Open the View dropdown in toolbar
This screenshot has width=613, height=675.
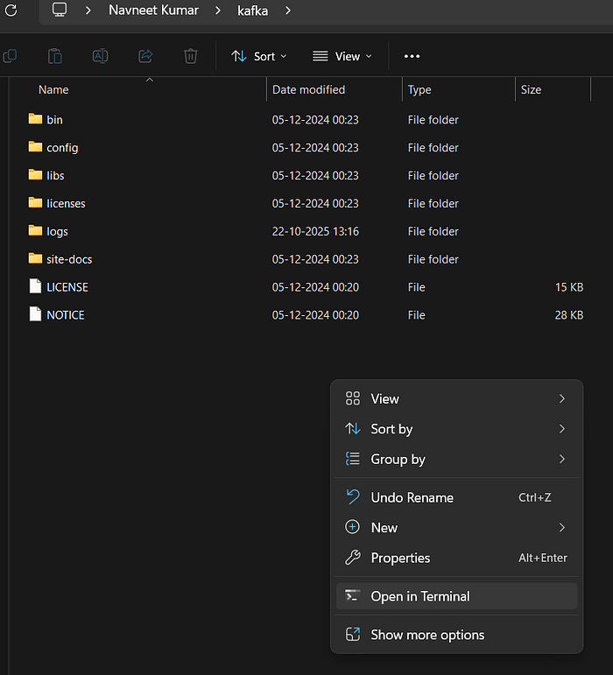tap(342, 56)
